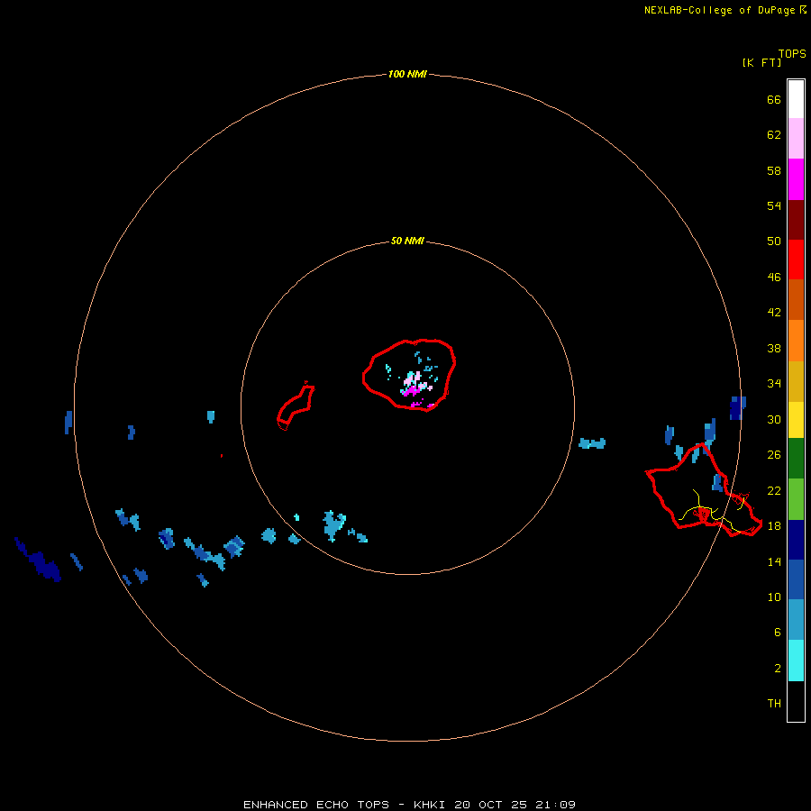Click the Enhanced Echo Tops KHKI caption
The width and height of the screenshot is (811, 811).
[x=409, y=805]
